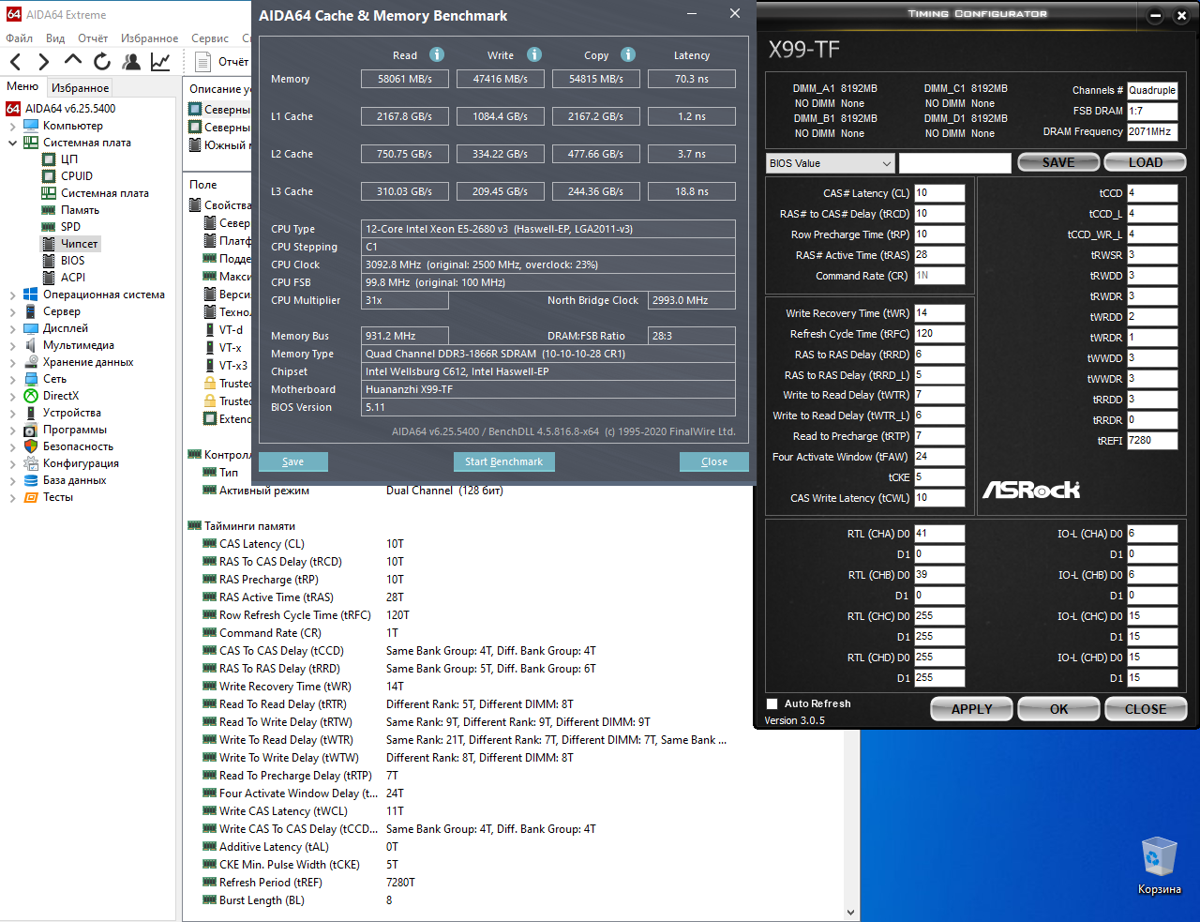Click the Copy column info icon
The width and height of the screenshot is (1200, 922).
coord(628,54)
